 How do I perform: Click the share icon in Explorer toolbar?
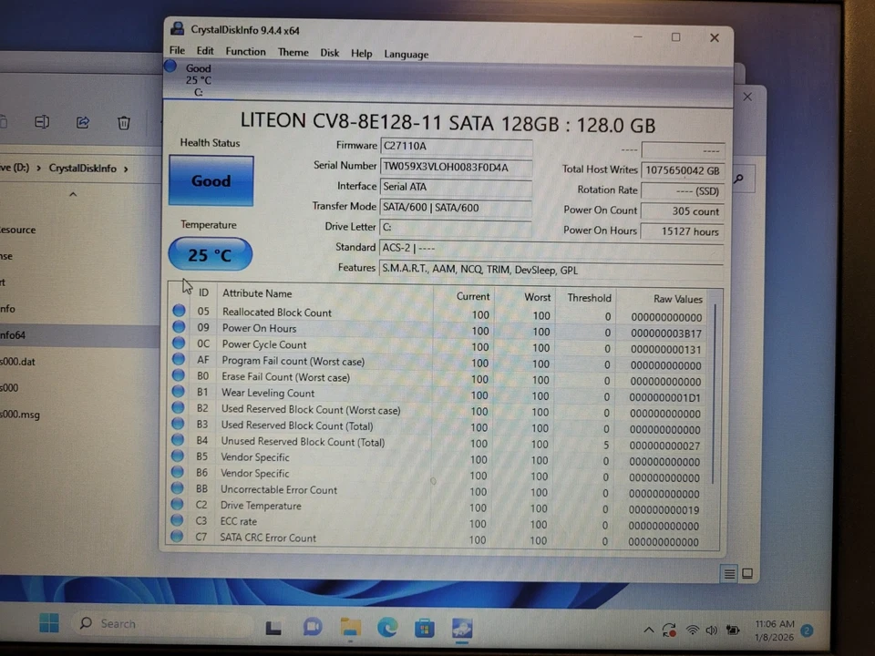[x=82, y=121]
